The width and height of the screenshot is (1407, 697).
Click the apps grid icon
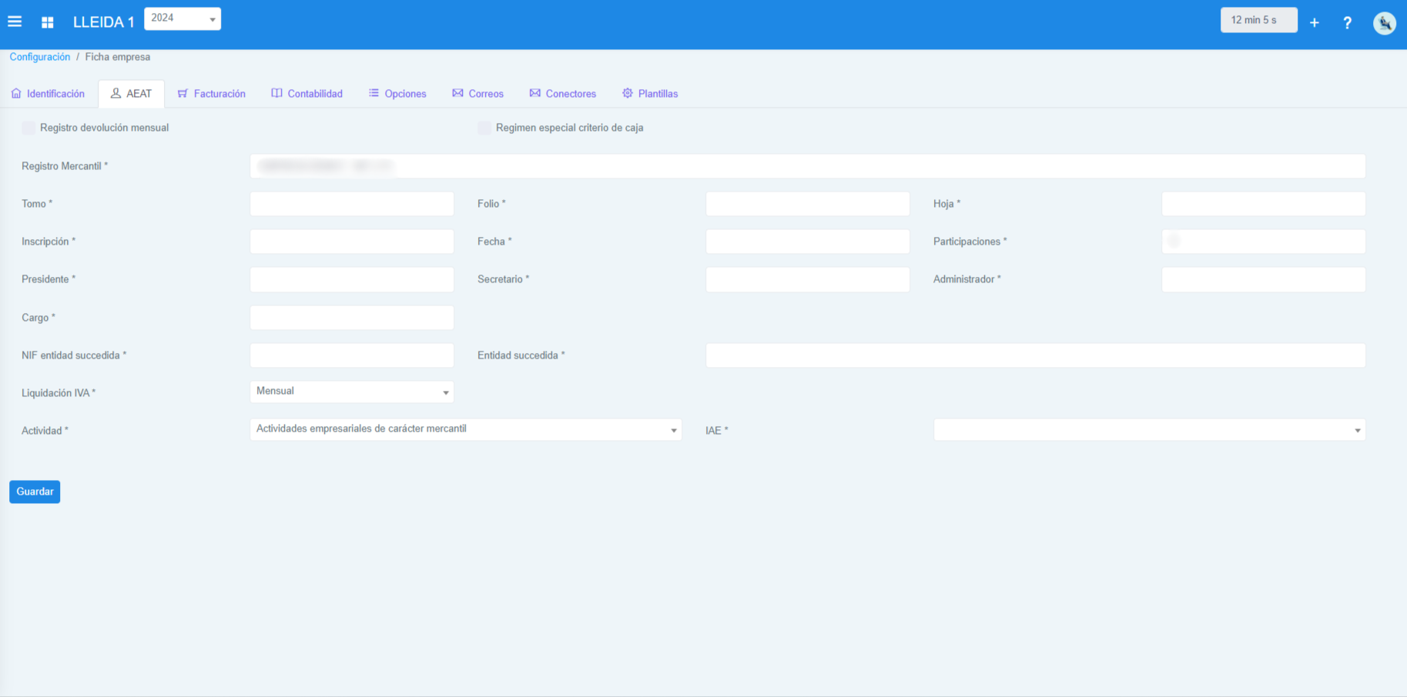click(x=48, y=22)
